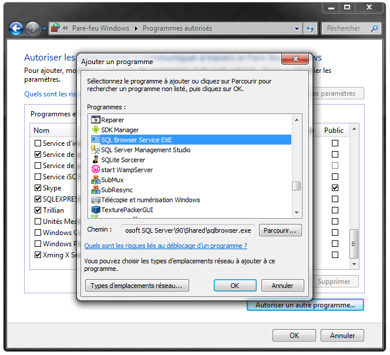Click scroll down arrow of authorized programs list
The width and height of the screenshot is (390, 355).
point(354,264)
